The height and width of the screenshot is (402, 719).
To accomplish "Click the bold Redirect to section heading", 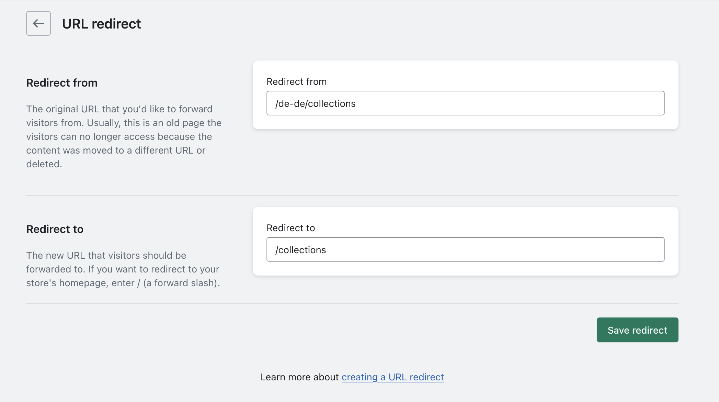I will (55, 229).
